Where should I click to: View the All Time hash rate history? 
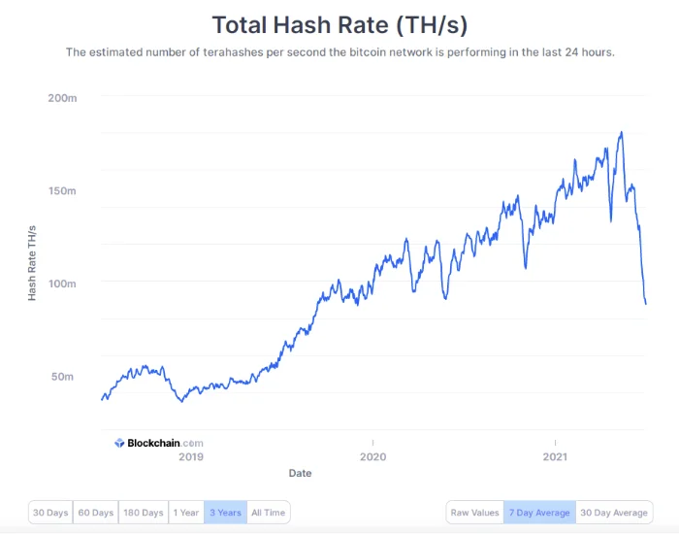[268, 513]
